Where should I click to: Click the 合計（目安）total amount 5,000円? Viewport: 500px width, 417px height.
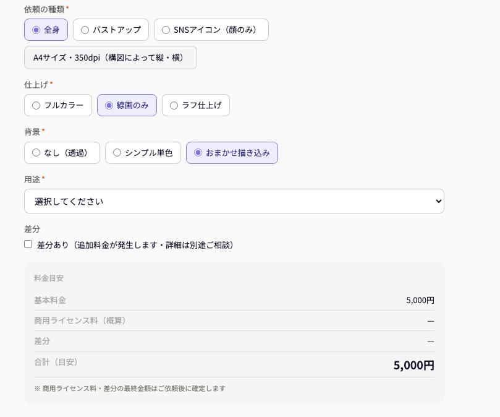coord(413,365)
